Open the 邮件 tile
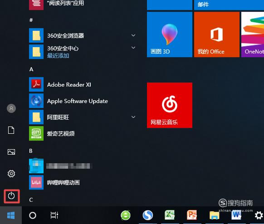This screenshot has width=264, height=224. point(229,5)
